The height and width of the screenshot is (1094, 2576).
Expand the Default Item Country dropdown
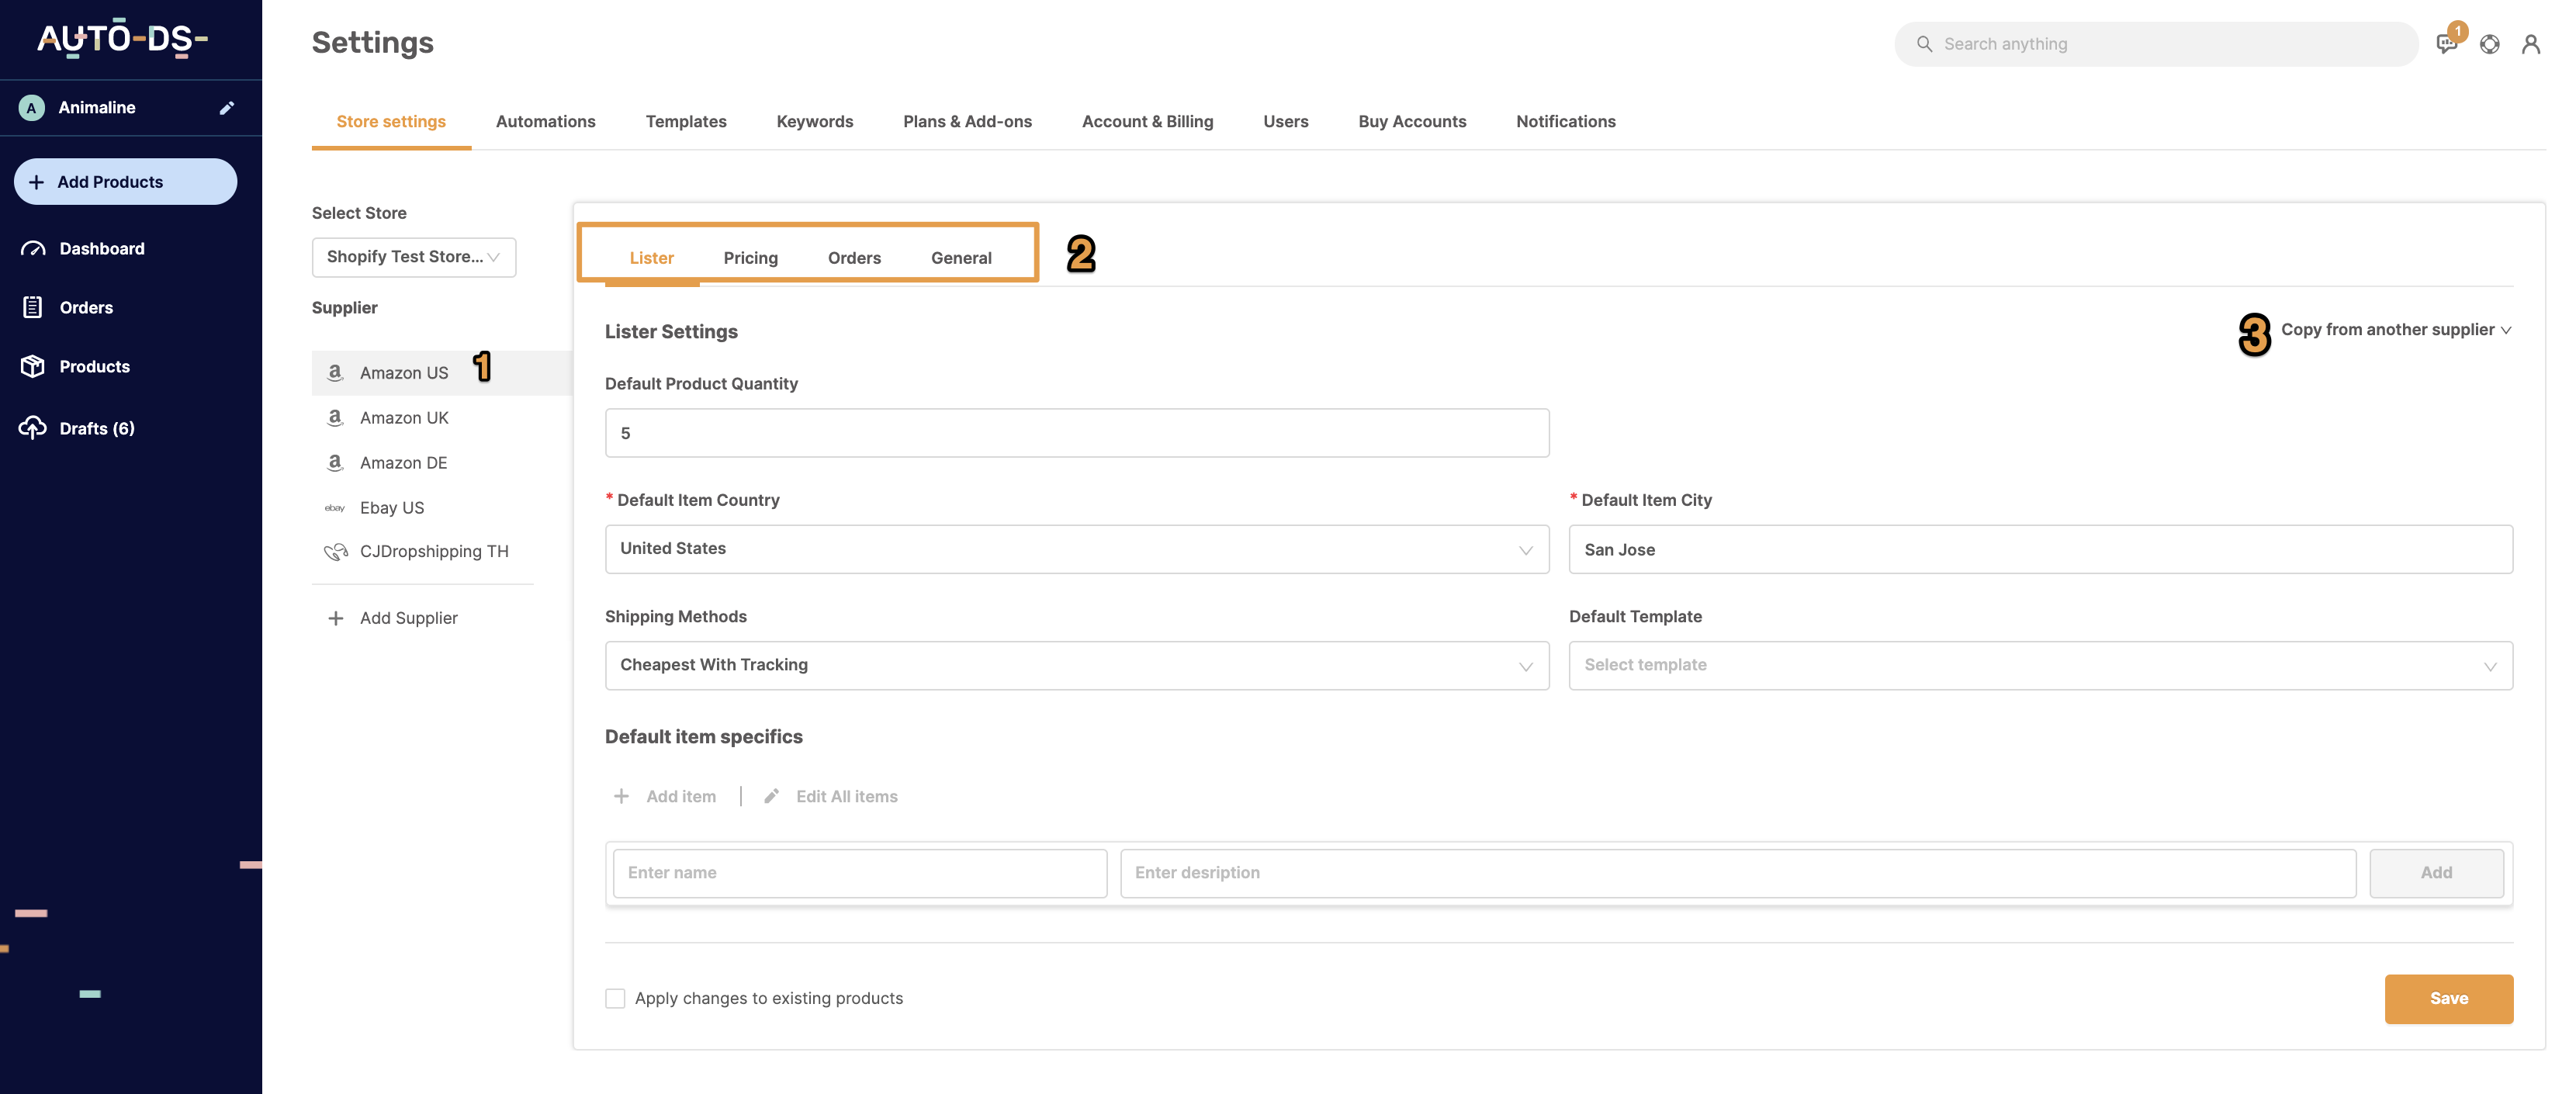pos(1077,549)
